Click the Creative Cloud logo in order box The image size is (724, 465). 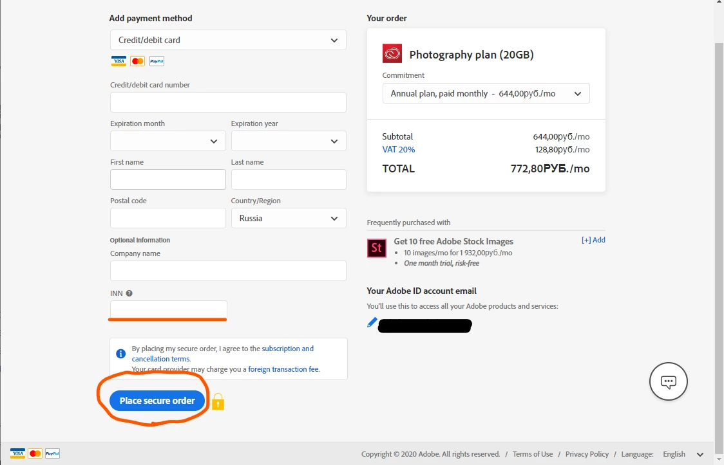pyautogui.click(x=392, y=53)
